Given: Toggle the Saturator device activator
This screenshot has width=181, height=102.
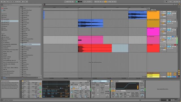Looking at the screenshot, I should coord(112,81).
